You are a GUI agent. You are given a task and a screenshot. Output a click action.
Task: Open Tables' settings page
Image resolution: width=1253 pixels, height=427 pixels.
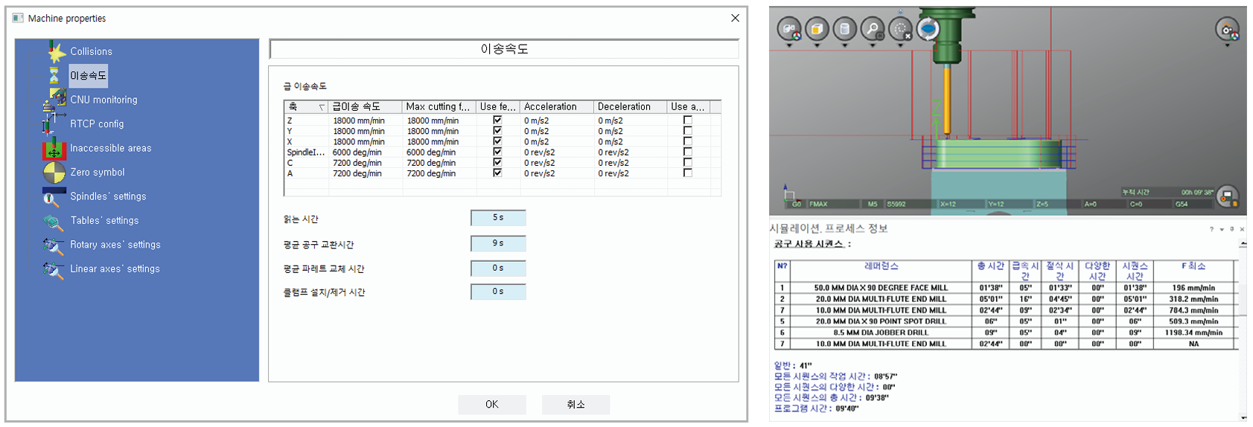(104, 220)
